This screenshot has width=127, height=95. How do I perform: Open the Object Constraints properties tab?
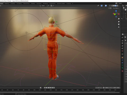[x=122, y=63]
